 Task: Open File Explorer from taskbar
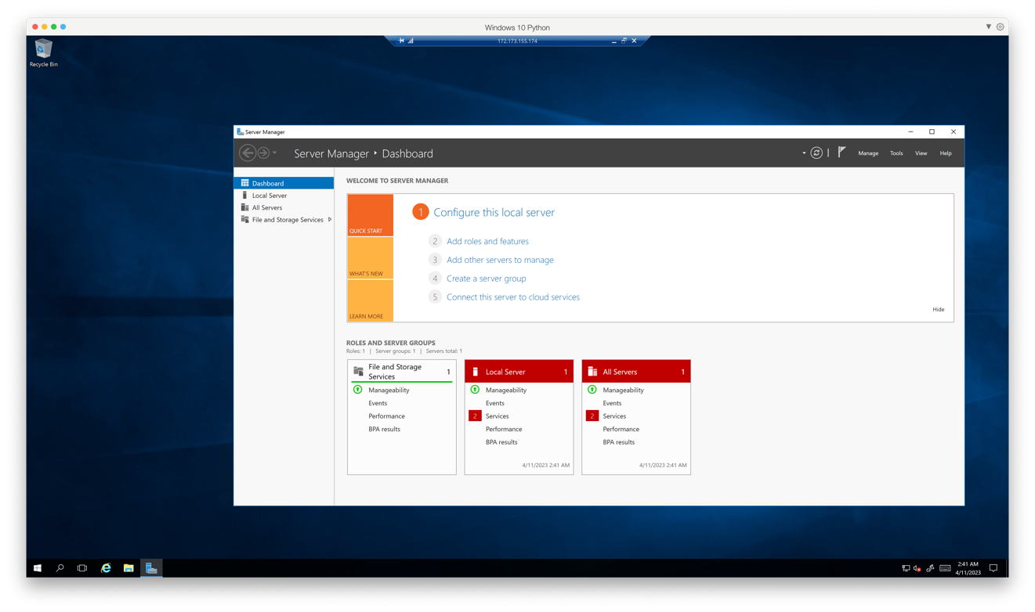[128, 568]
